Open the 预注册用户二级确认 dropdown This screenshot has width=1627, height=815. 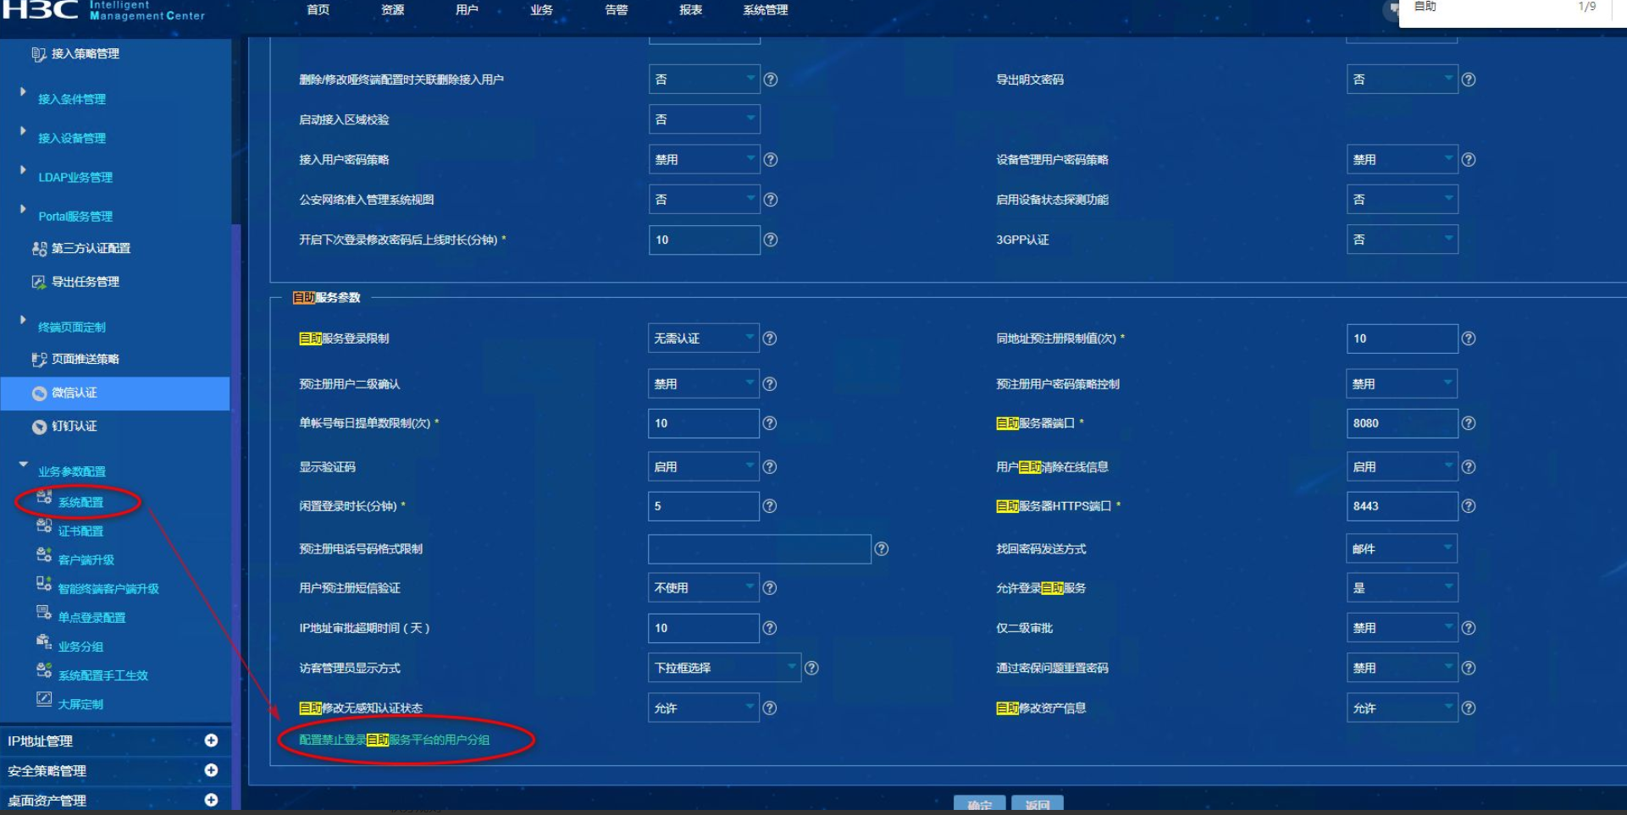coord(704,384)
